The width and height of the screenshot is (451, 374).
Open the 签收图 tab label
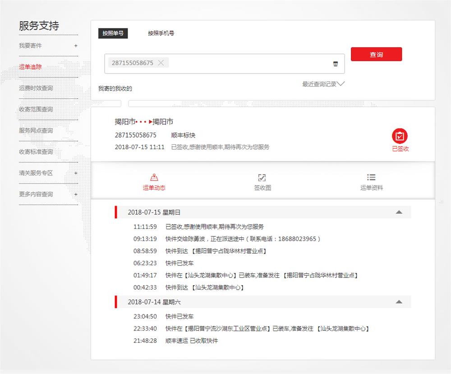click(262, 188)
